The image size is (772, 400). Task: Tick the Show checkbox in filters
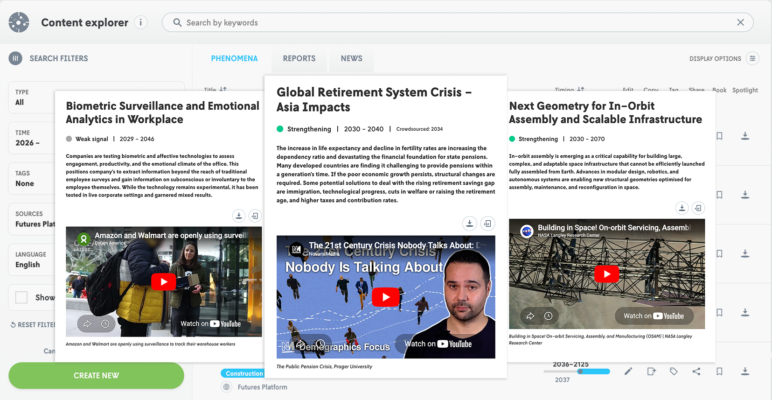tap(21, 297)
